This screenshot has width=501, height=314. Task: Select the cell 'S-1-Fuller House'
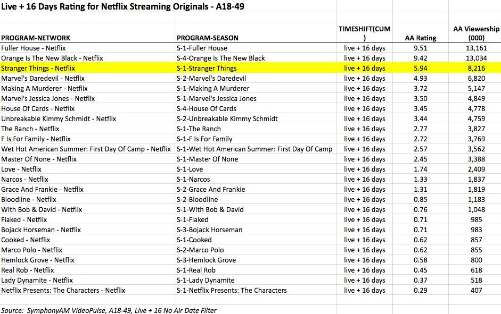click(202, 48)
